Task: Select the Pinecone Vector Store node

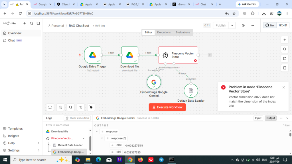Action: pyautogui.click(x=178, y=55)
